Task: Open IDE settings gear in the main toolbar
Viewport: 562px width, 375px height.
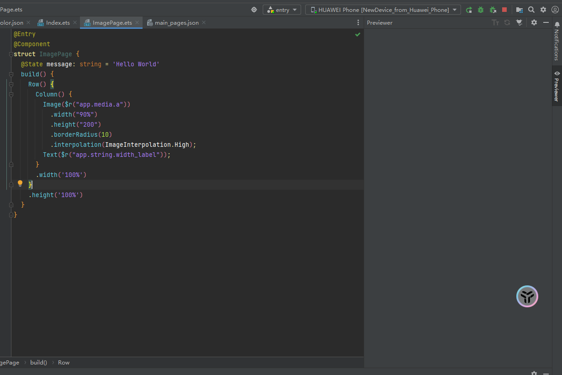Action: [x=543, y=10]
